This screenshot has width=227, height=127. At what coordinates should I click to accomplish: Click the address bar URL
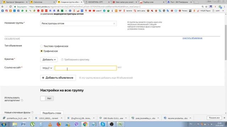point(85,7)
